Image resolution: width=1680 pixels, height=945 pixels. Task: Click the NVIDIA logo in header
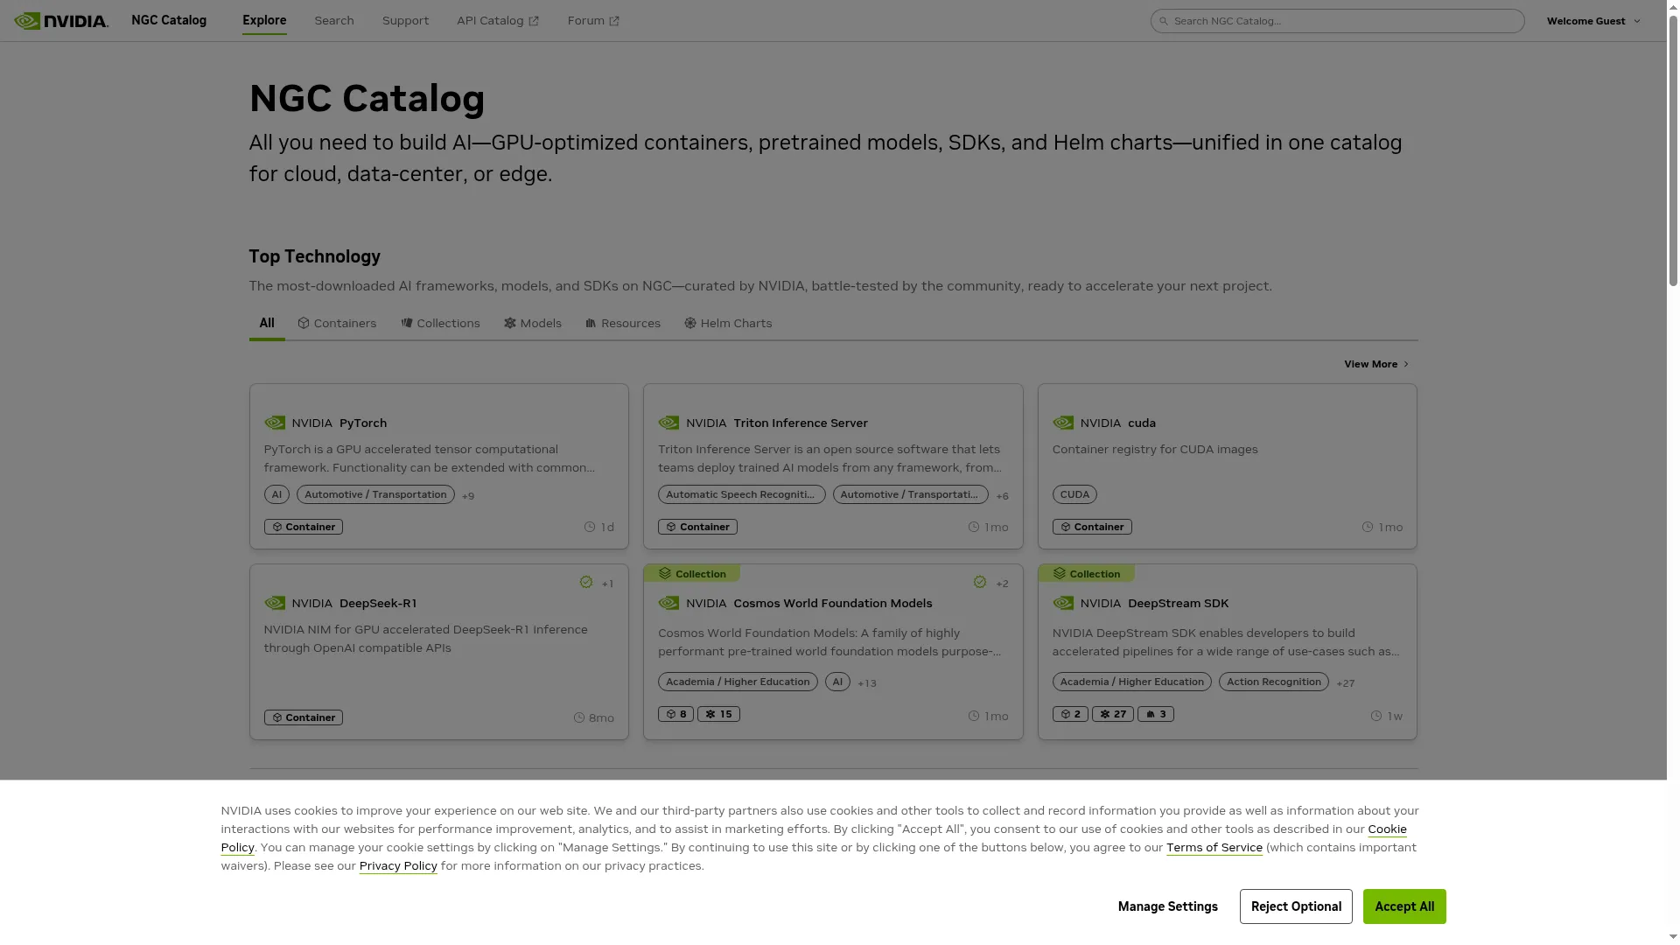(x=61, y=20)
